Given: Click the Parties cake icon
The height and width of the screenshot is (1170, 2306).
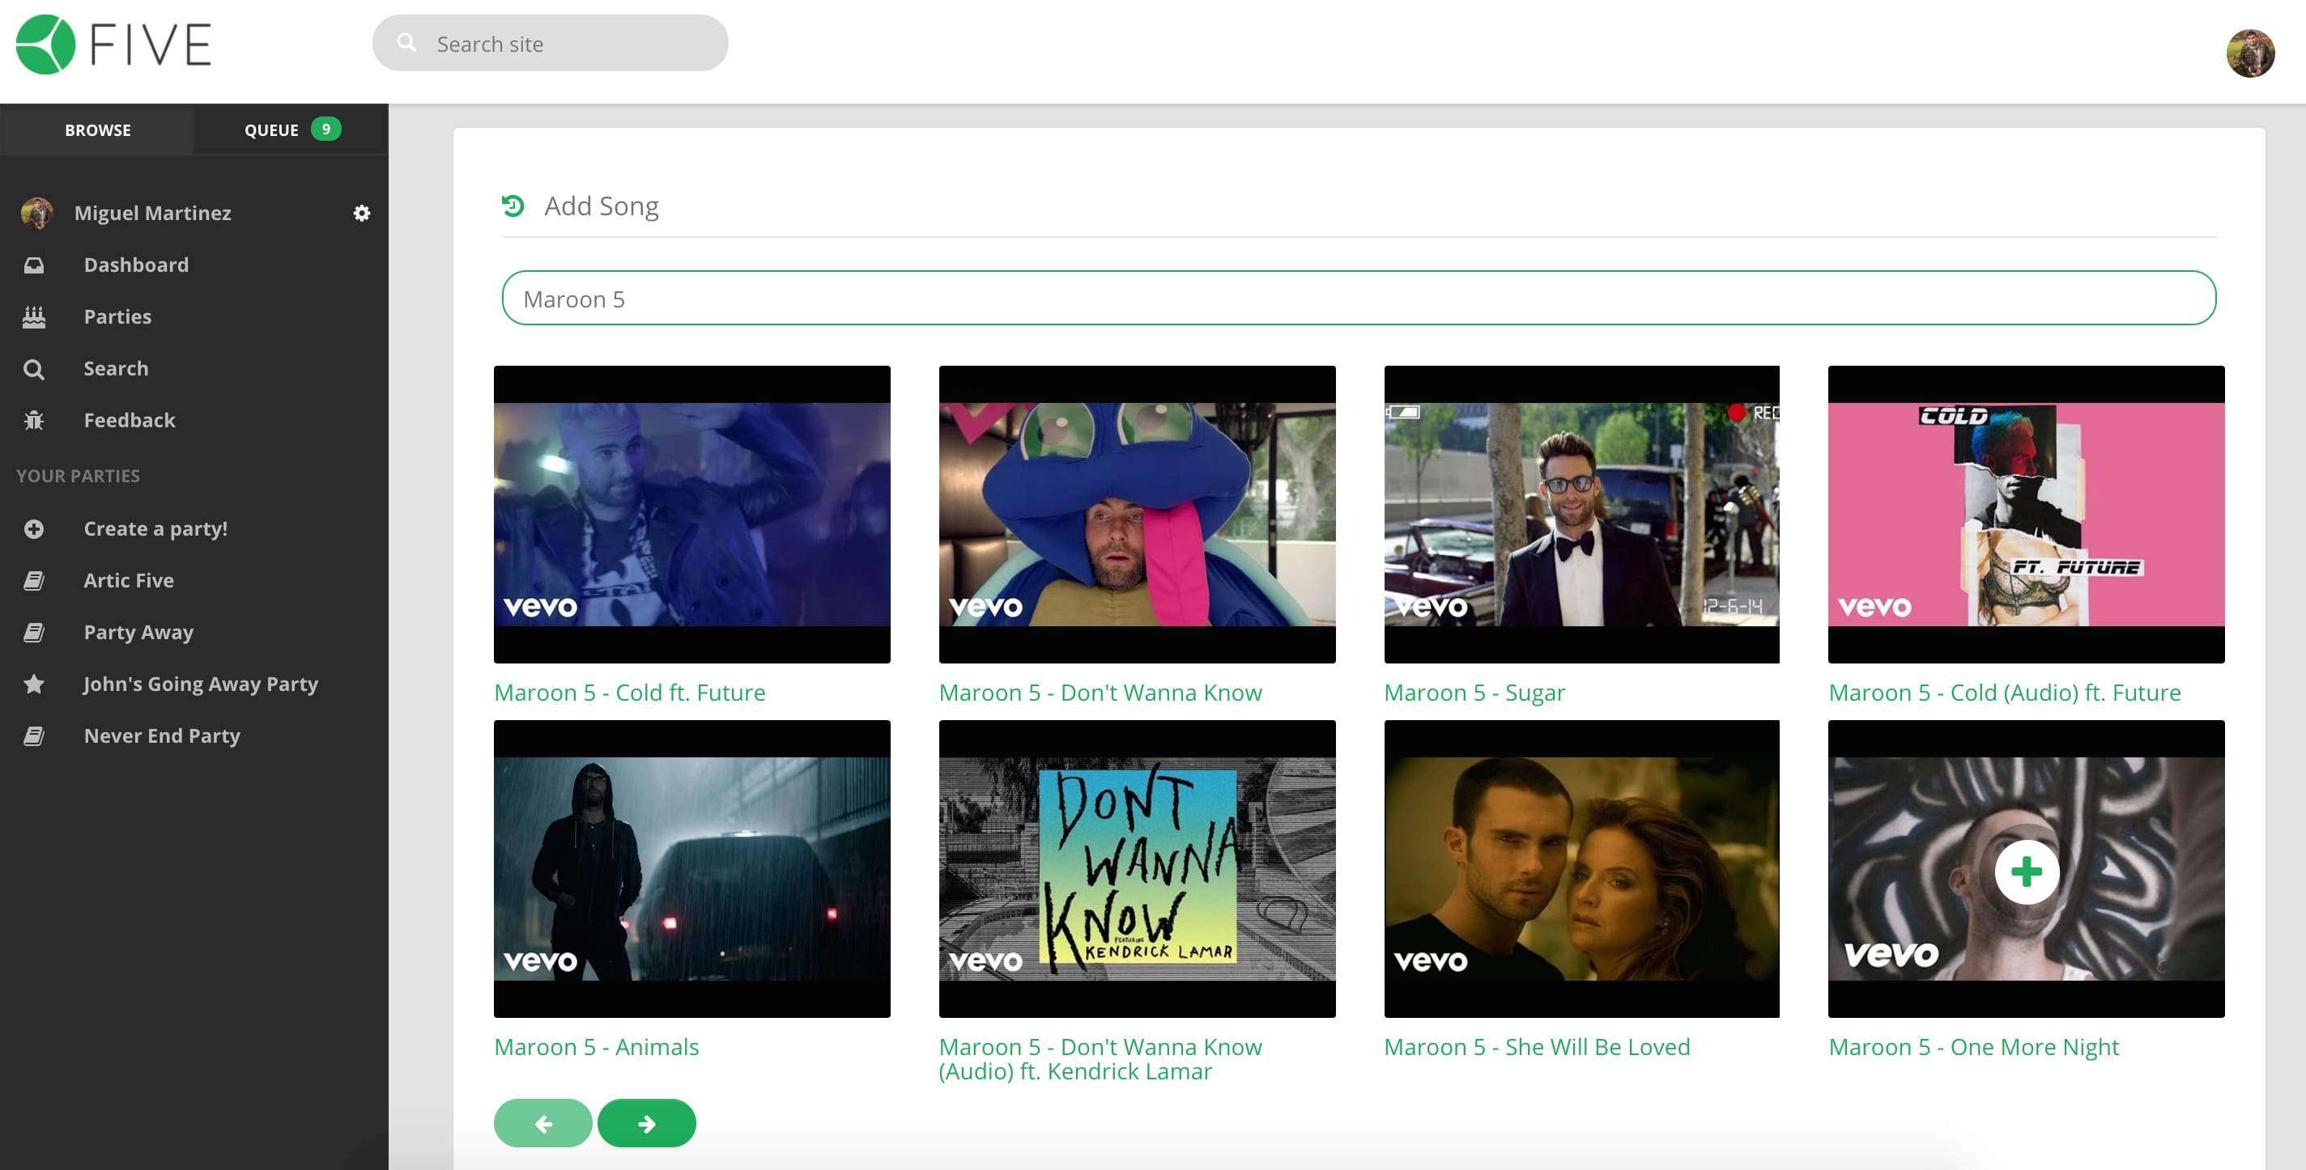Looking at the screenshot, I should [34, 316].
